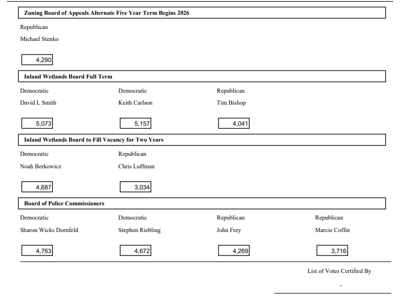
Task: Click the vote count box for Michael Stenko
Action: pyautogui.click(x=37, y=60)
